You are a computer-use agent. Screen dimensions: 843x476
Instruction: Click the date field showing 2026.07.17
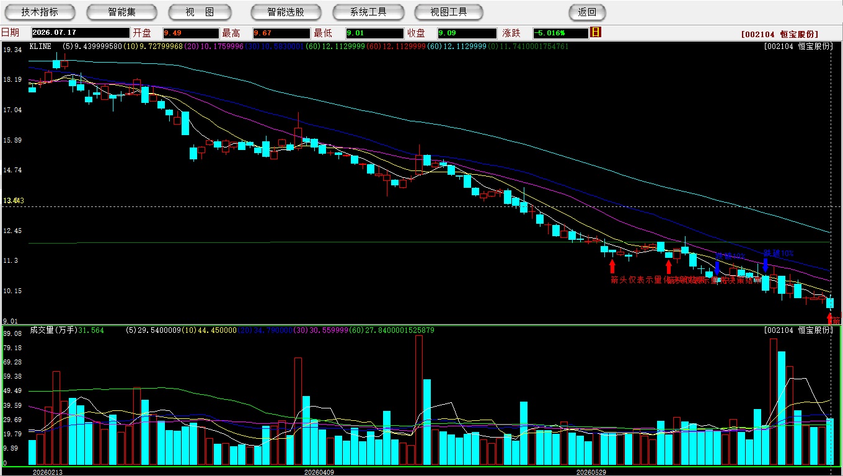pos(81,33)
